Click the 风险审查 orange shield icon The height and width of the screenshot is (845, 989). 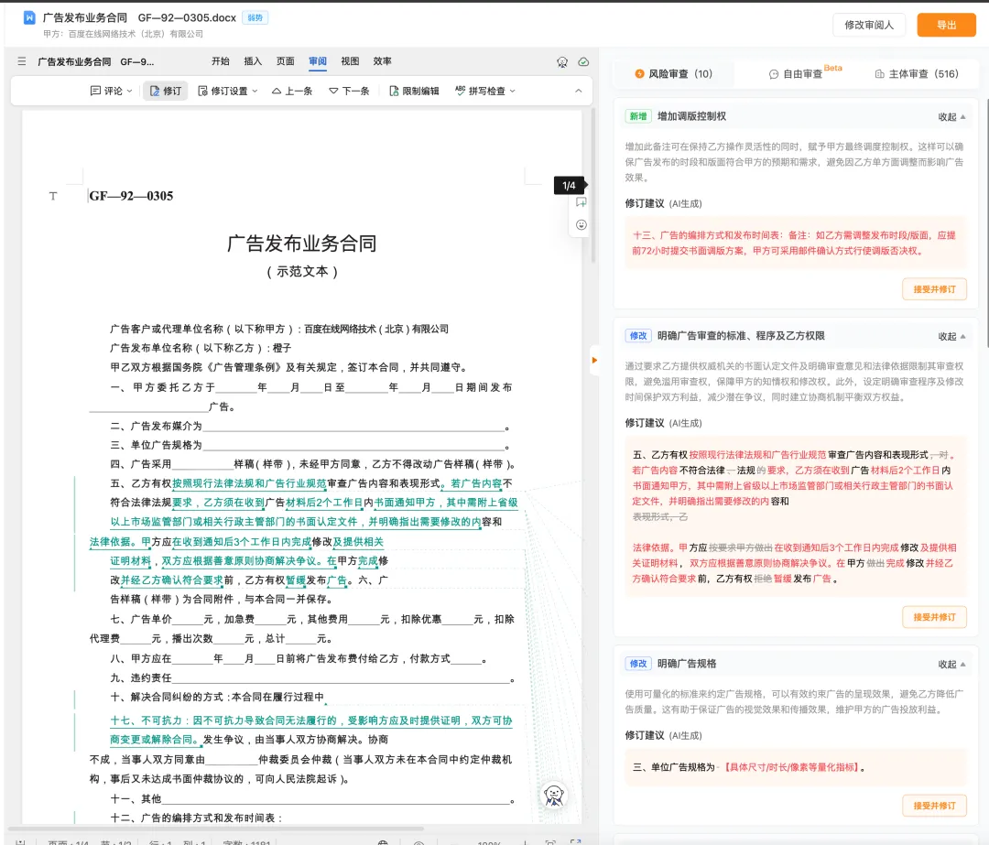coord(639,74)
